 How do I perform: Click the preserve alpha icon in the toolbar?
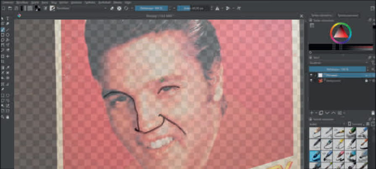(x=119, y=8)
